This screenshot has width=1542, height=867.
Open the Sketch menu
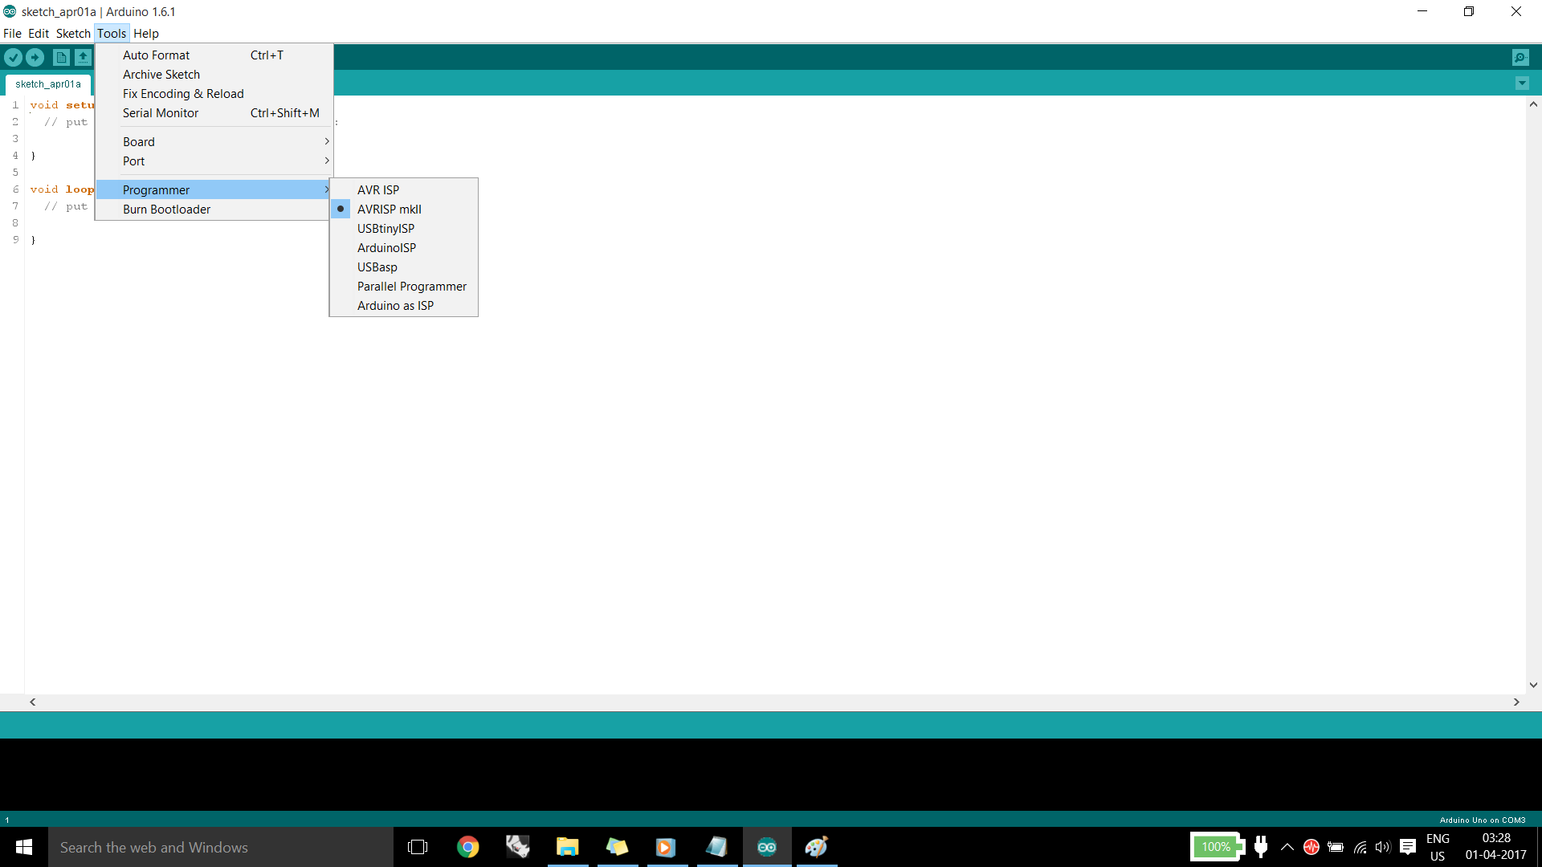click(x=73, y=34)
